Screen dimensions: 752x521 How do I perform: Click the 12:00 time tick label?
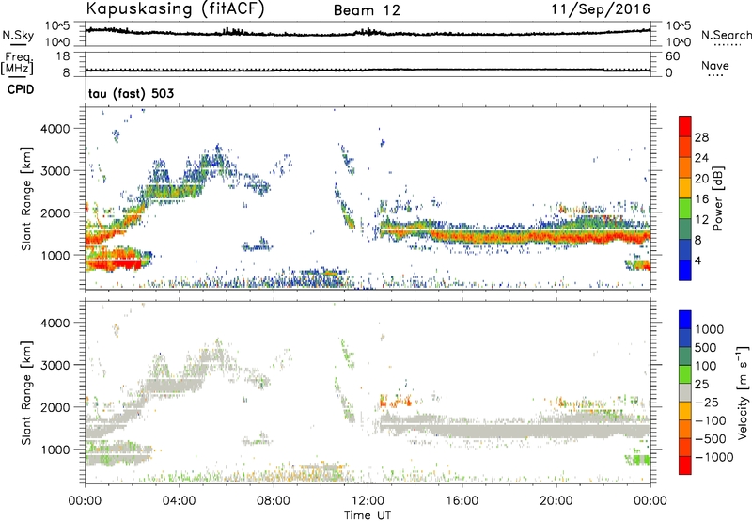(x=368, y=501)
